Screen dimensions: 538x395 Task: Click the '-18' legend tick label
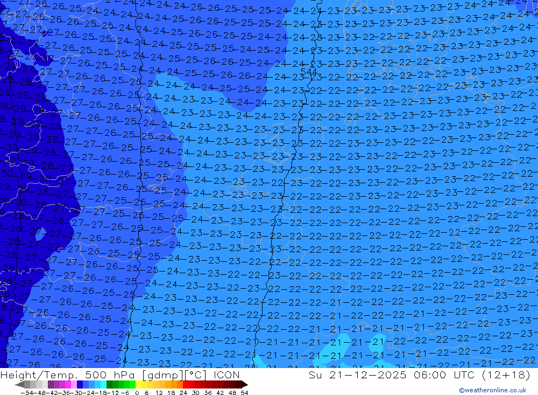[x=100, y=393]
